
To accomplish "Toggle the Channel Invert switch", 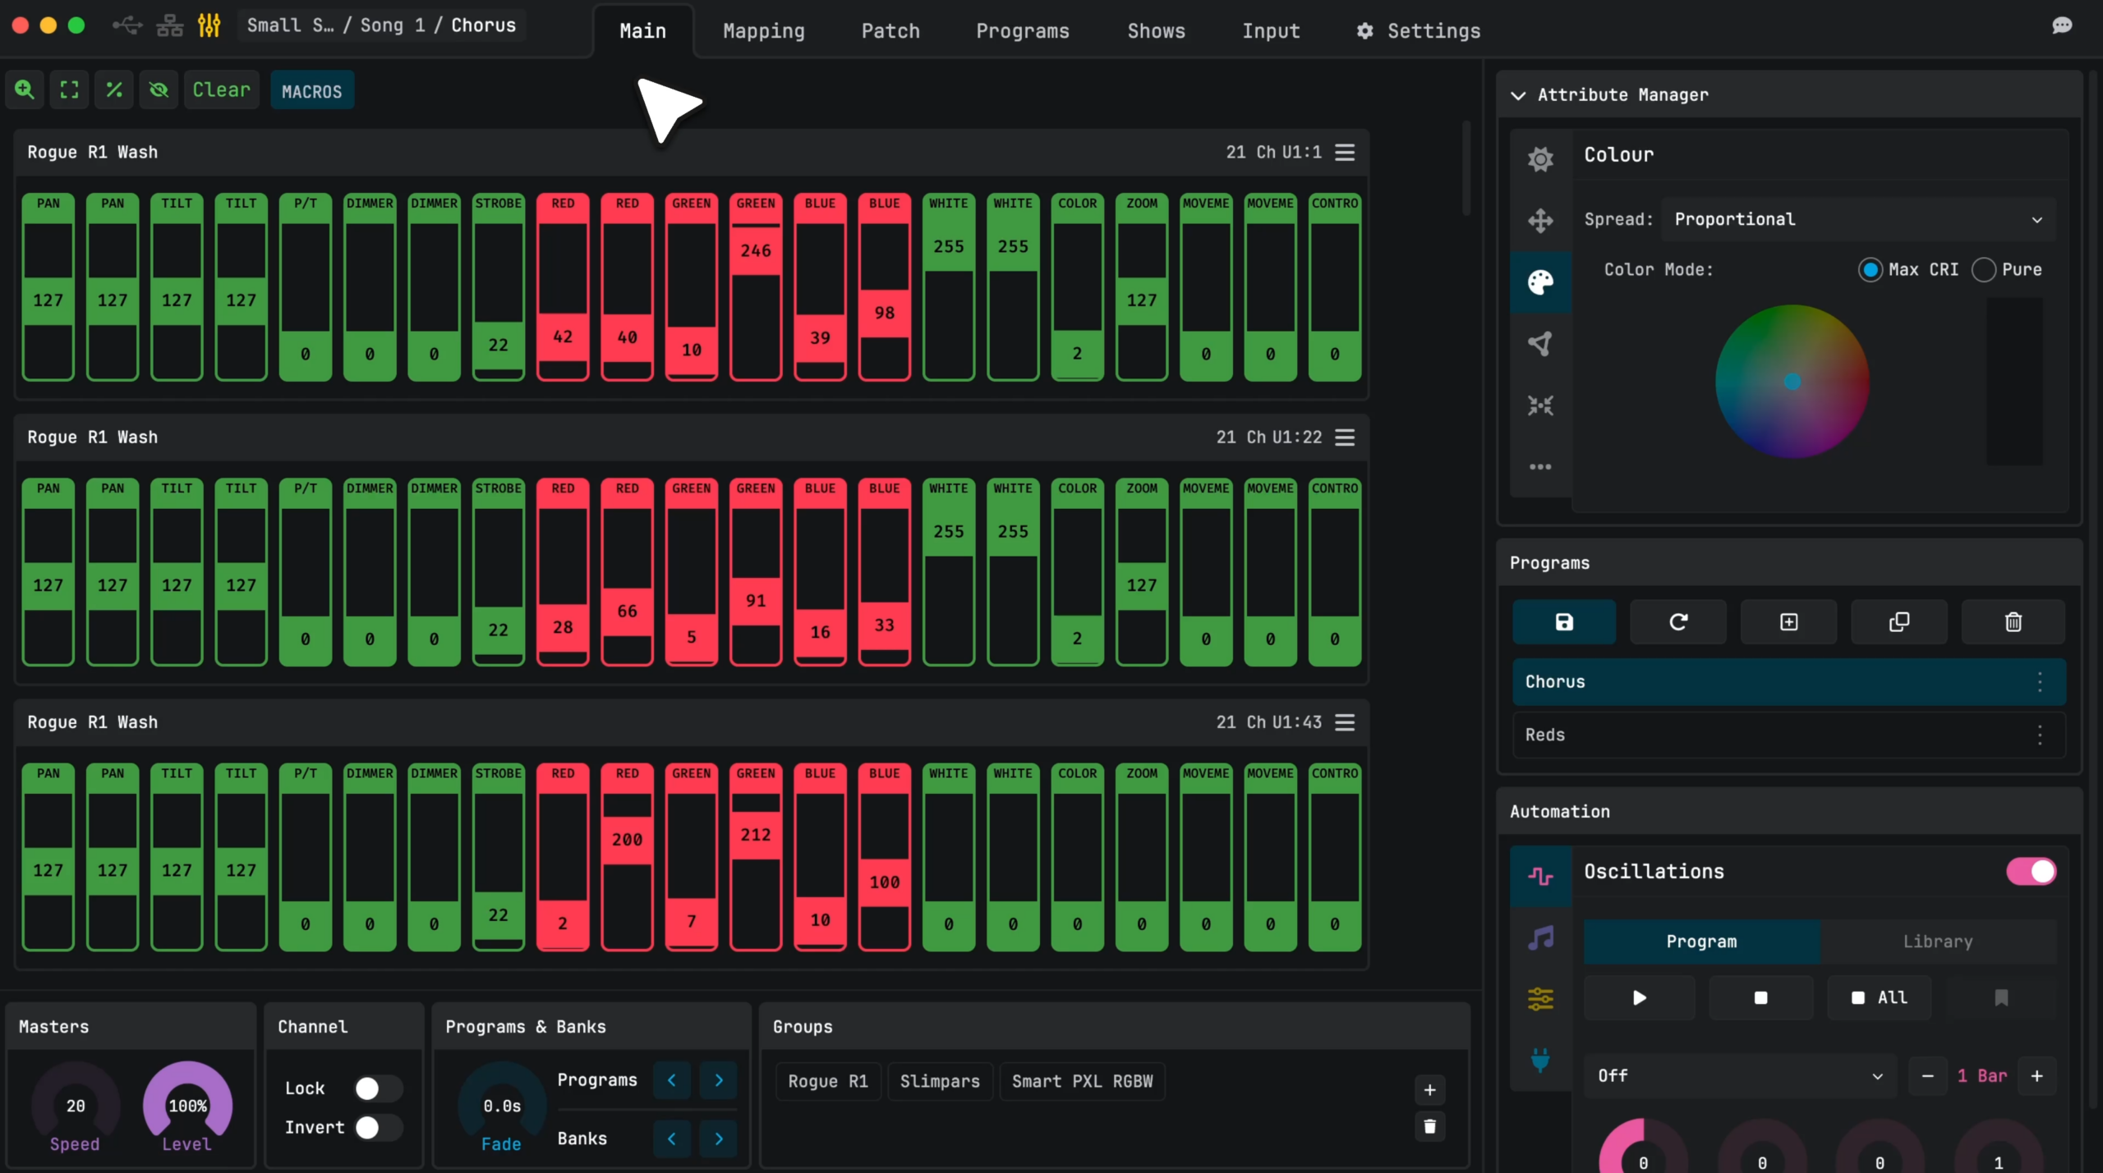I will point(378,1128).
